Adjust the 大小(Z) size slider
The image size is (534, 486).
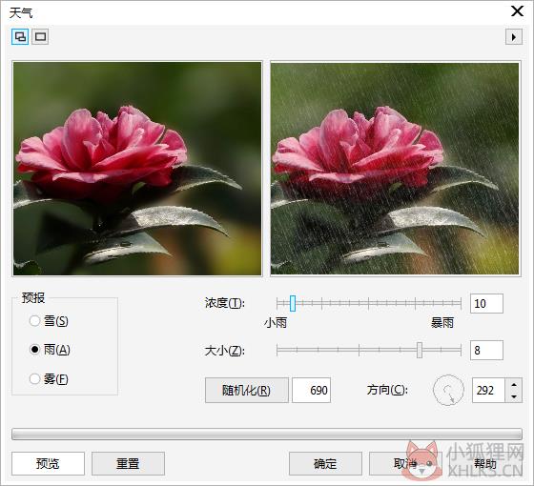pyautogui.click(x=420, y=351)
